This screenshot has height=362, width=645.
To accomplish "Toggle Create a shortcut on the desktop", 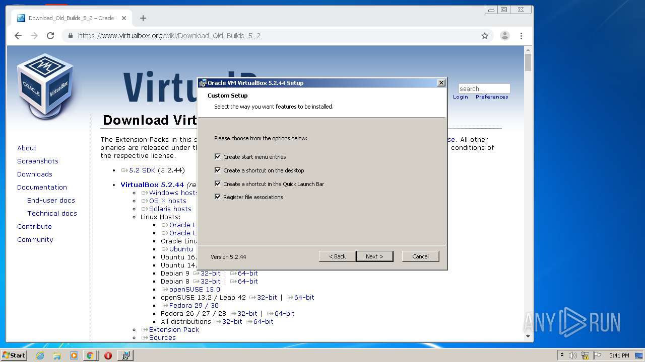I will 218,170.
